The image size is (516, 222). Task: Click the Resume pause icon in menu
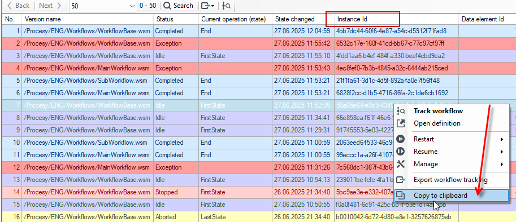point(401,152)
